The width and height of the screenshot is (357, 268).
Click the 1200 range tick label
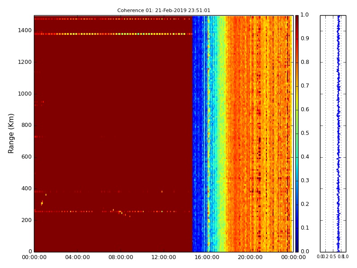[x=25, y=62]
